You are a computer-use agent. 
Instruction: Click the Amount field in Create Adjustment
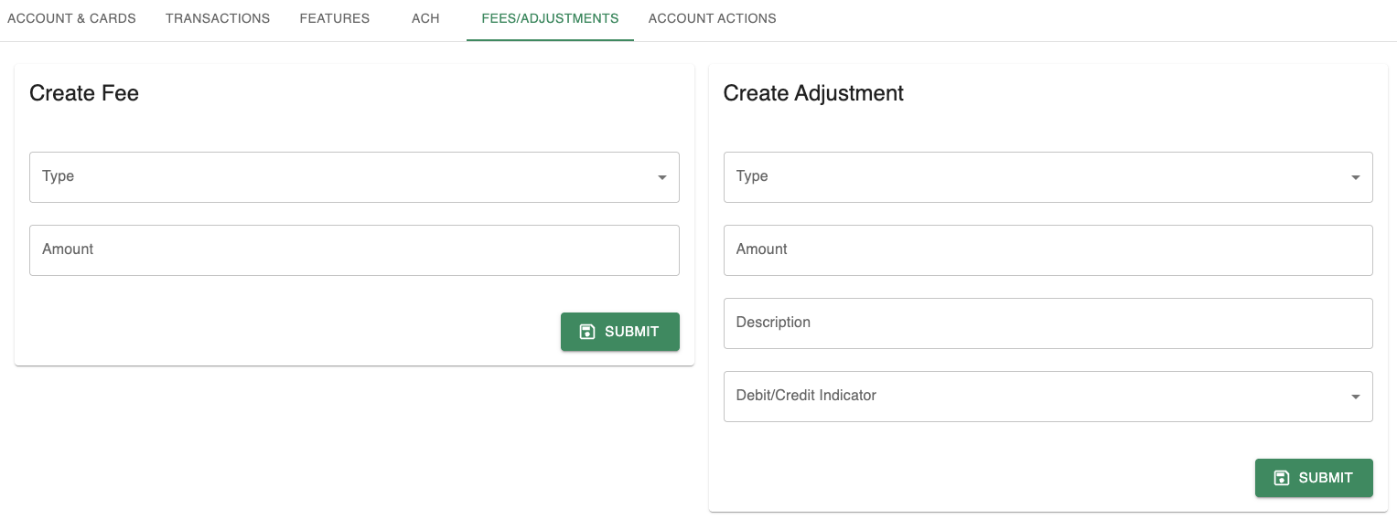[x=1047, y=250]
